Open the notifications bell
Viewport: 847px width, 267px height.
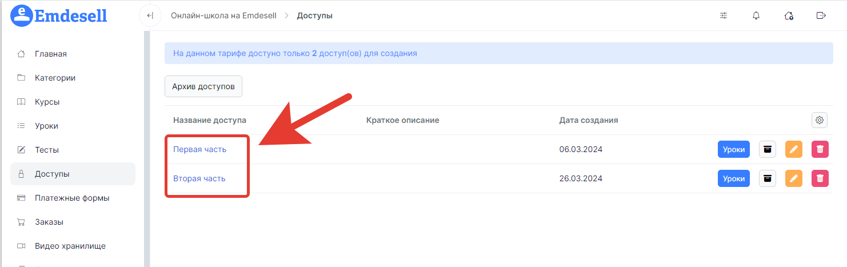(x=756, y=15)
